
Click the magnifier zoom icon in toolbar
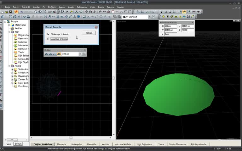(x=36, y=12)
